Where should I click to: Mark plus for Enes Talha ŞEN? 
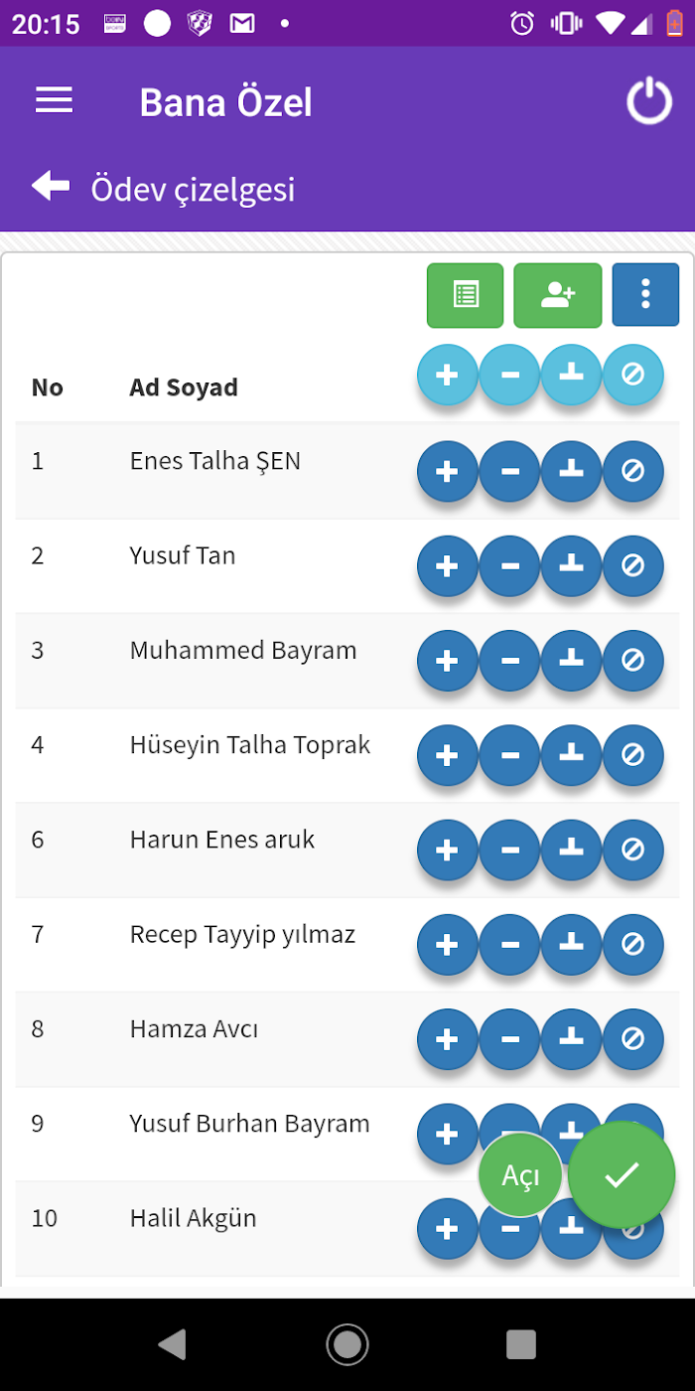[x=448, y=471]
